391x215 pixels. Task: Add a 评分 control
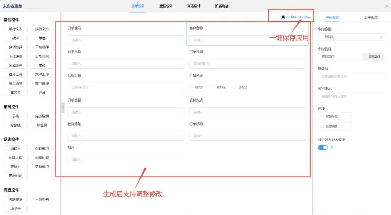click(x=42, y=92)
